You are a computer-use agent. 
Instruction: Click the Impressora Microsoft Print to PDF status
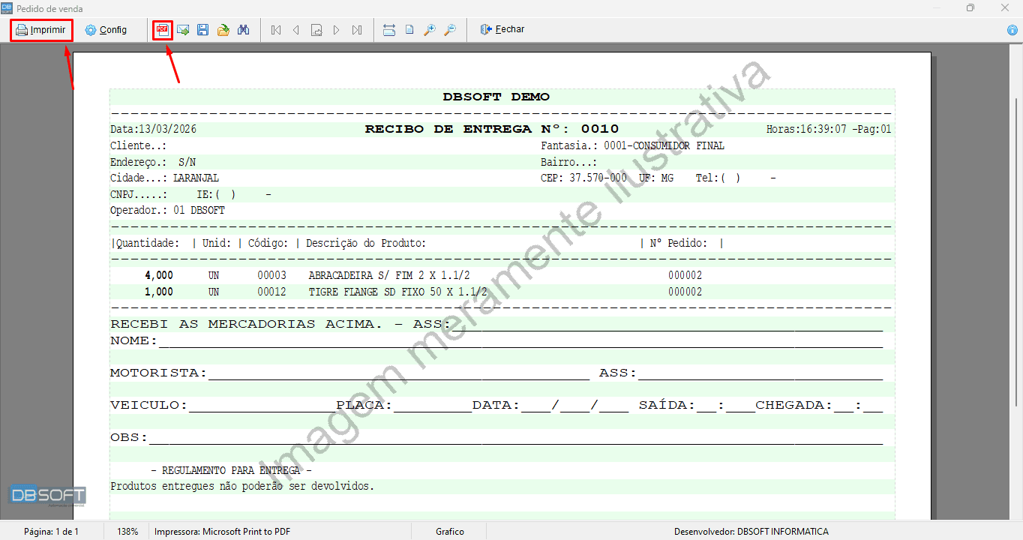(x=222, y=532)
